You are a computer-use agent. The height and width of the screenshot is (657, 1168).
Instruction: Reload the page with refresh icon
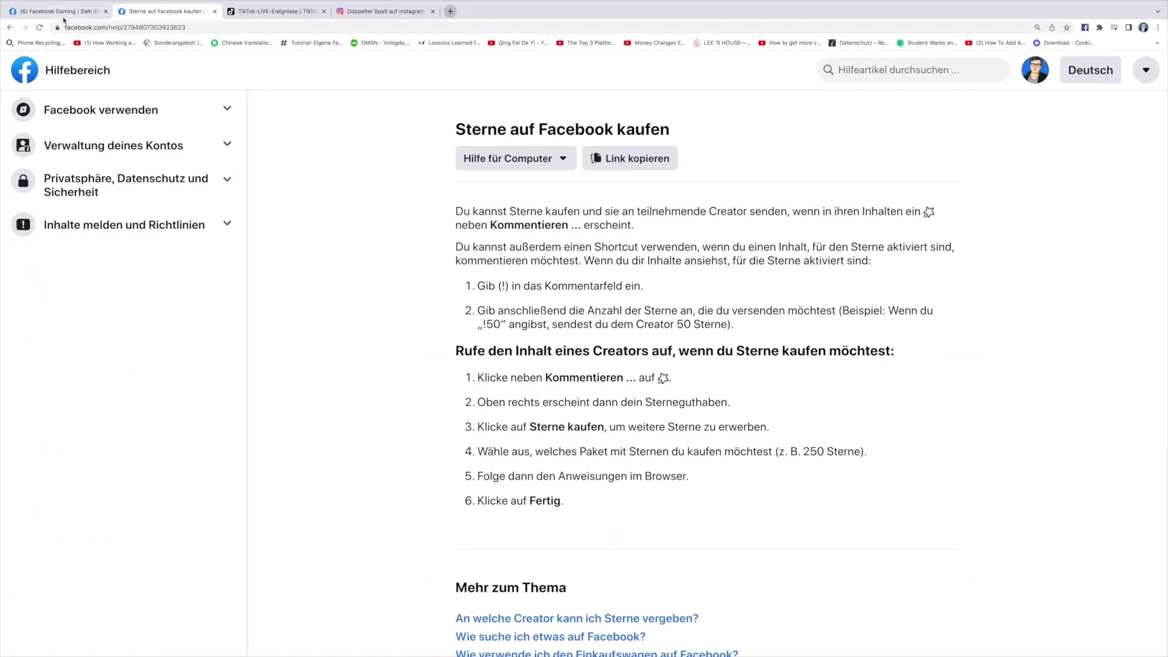40,27
